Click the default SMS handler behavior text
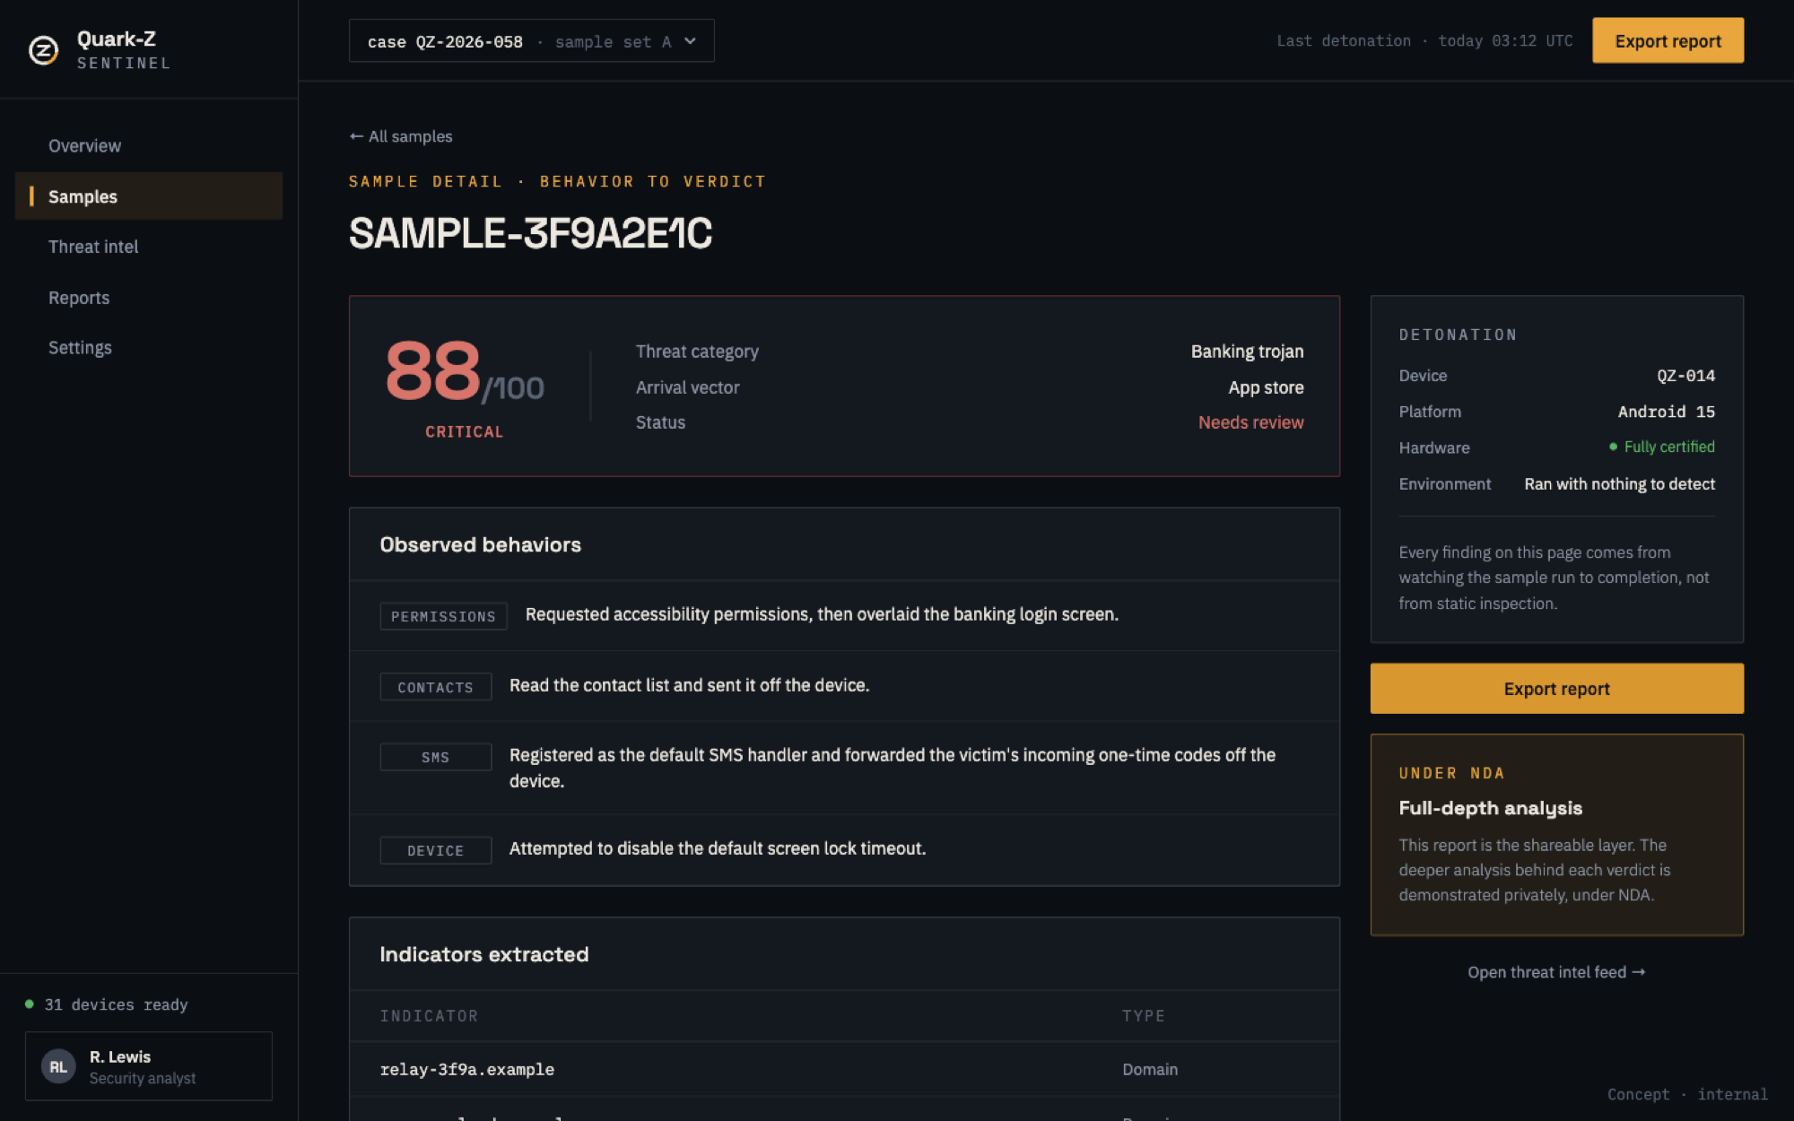Screen dimensions: 1794x1121 click(893, 768)
